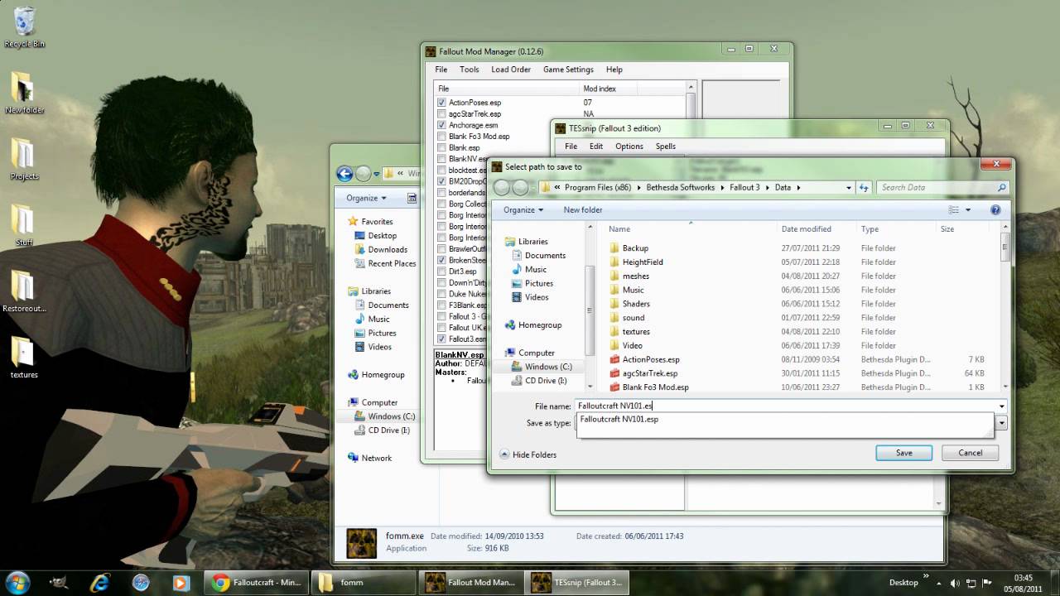The width and height of the screenshot is (1060, 596).
Task: Collapse folders with Hide Folders toggle
Action: tap(527, 454)
